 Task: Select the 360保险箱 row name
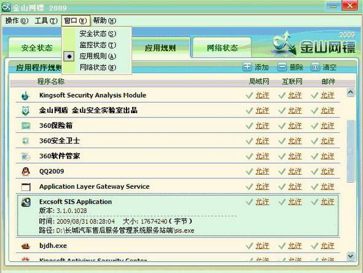[56, 125]
